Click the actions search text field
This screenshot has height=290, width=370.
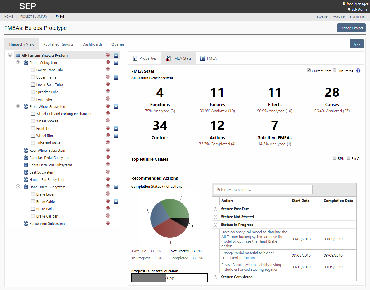(x=263, y=189)
